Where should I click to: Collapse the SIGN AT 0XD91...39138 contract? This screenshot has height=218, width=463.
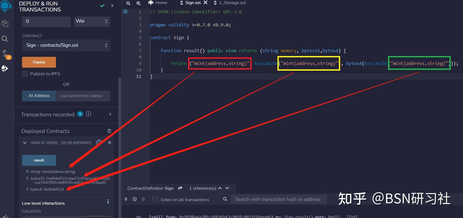tap(25, 143)
